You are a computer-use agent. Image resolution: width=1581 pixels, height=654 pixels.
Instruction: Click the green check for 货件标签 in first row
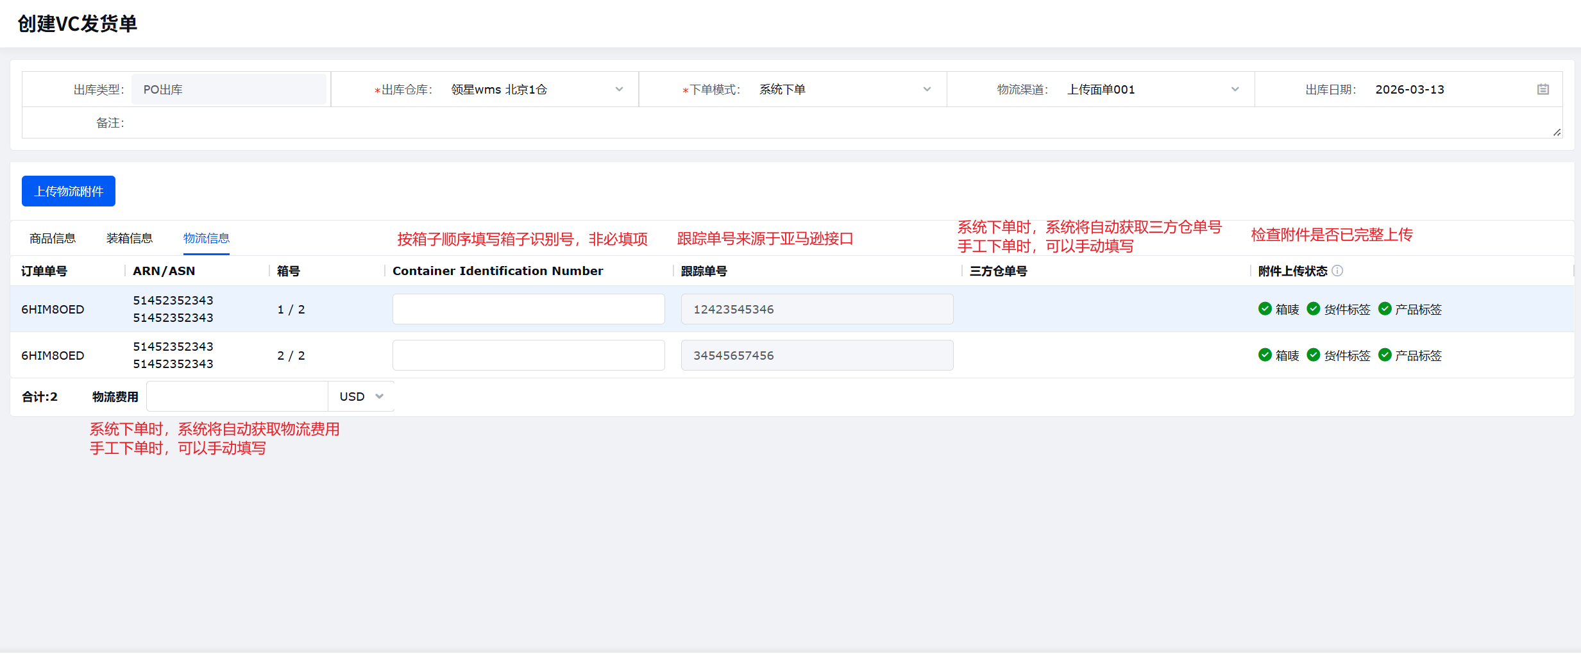click(1314, 309)
